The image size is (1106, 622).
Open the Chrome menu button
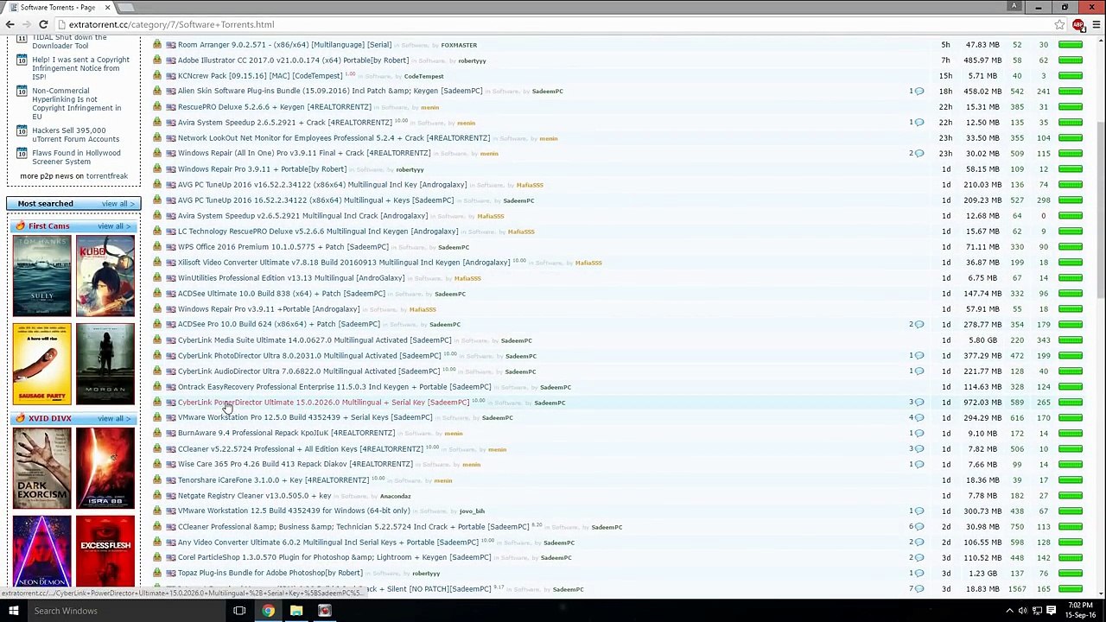pyautogui.click(x=1096, y=24)
